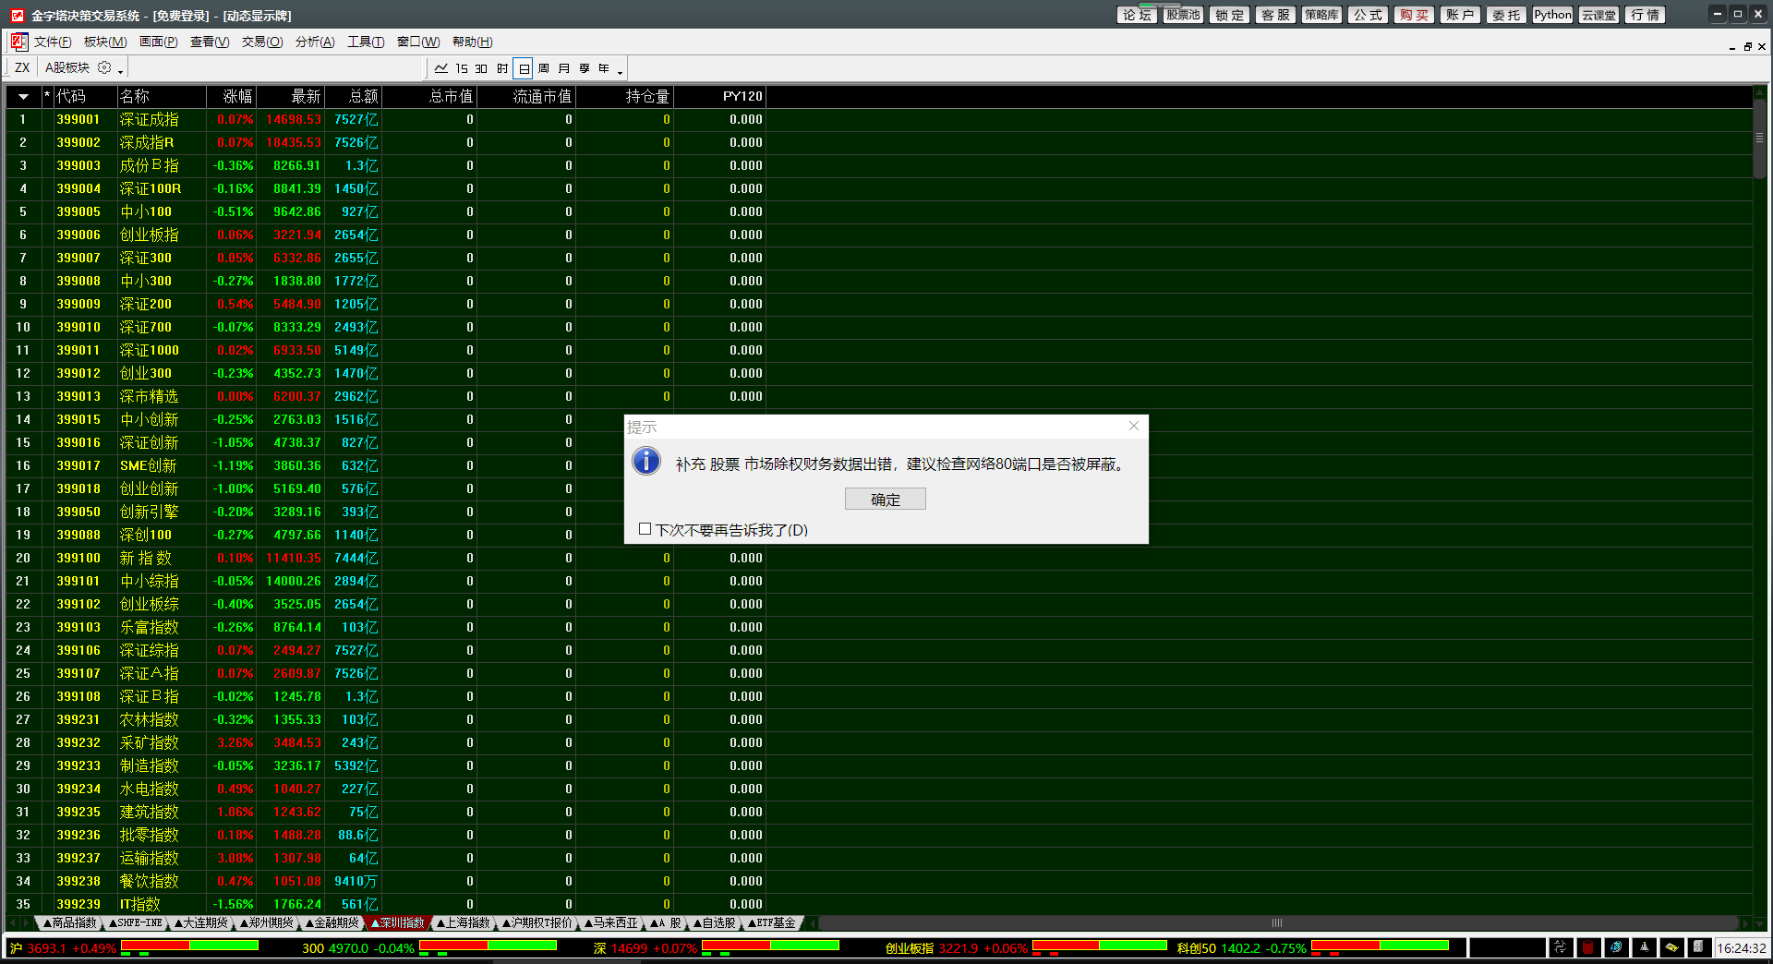The image size is (1773, 964).
Task: Sort by the 总额 column header
Action: 354,96
